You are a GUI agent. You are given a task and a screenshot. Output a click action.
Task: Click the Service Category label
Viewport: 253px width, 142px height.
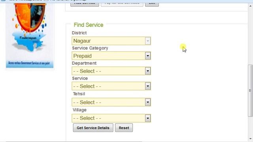pyautogui.click(x=90, y=48)
